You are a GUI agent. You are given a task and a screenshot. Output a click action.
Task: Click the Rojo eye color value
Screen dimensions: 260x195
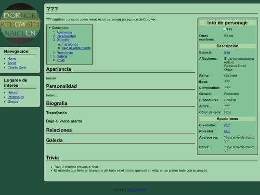click(x=227, y=112)
